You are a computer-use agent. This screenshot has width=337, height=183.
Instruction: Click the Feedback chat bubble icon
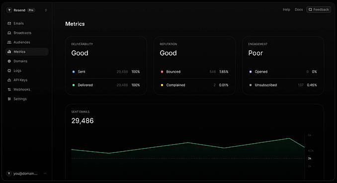(310, 9)
